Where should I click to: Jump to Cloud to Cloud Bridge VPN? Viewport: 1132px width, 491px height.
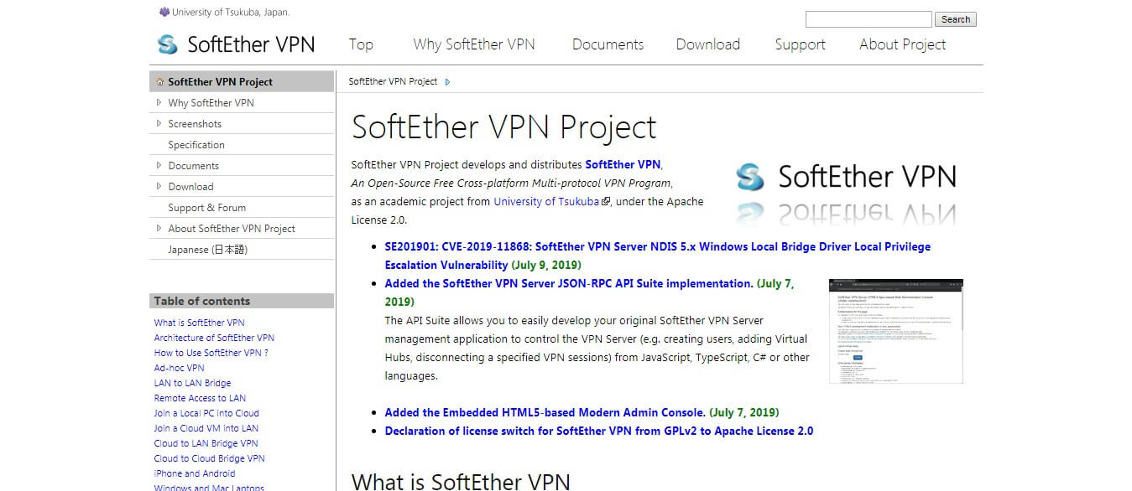click(x=210, y=458)
